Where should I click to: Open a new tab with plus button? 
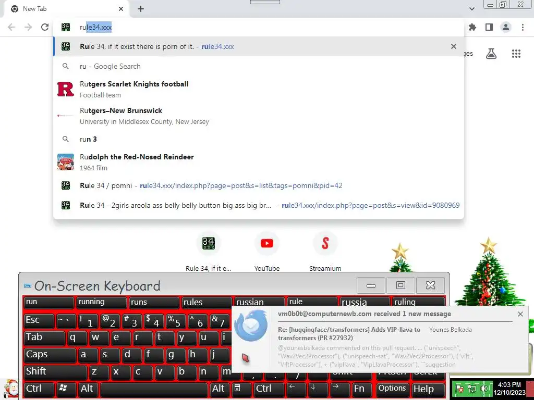click(141, 9)
